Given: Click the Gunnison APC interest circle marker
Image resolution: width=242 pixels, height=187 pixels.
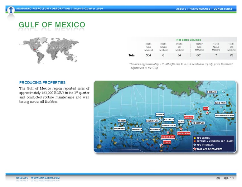Looking at the screenshot, I should (x=137, y=126).
